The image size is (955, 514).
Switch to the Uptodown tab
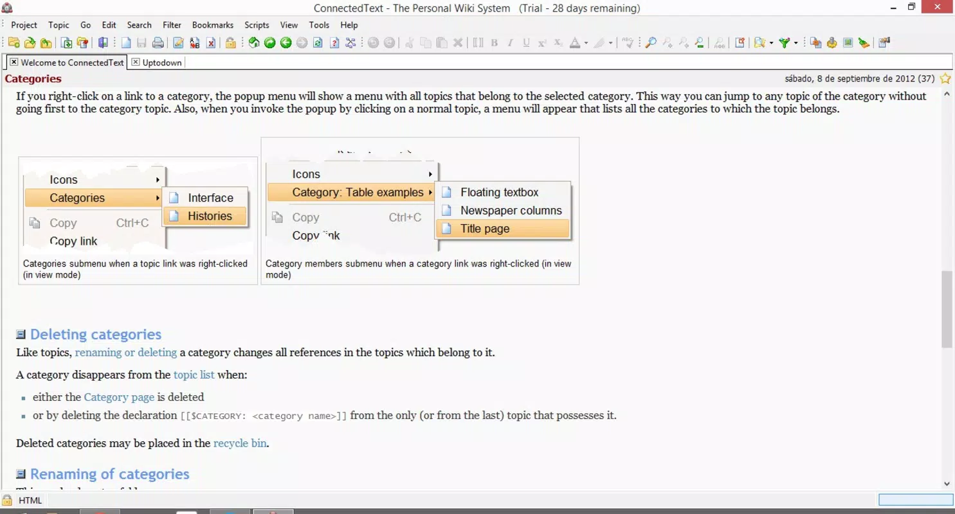click(x=156, y=62)
